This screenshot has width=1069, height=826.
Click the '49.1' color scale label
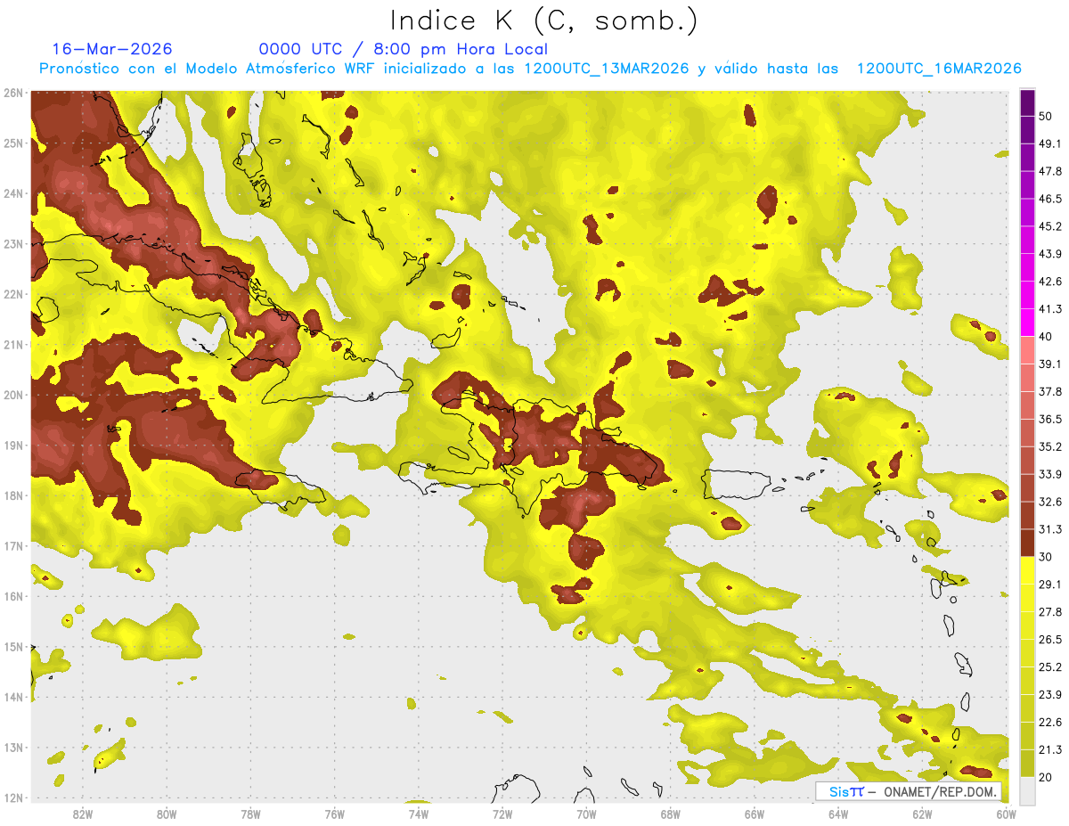(x=1050, y=143)
